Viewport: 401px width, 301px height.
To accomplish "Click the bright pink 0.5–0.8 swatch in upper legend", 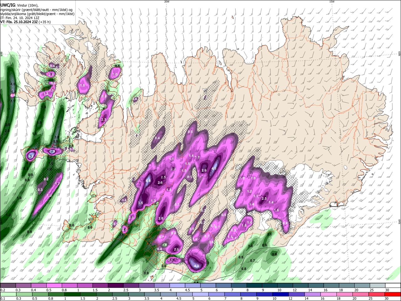I will (x=54, y=286).
